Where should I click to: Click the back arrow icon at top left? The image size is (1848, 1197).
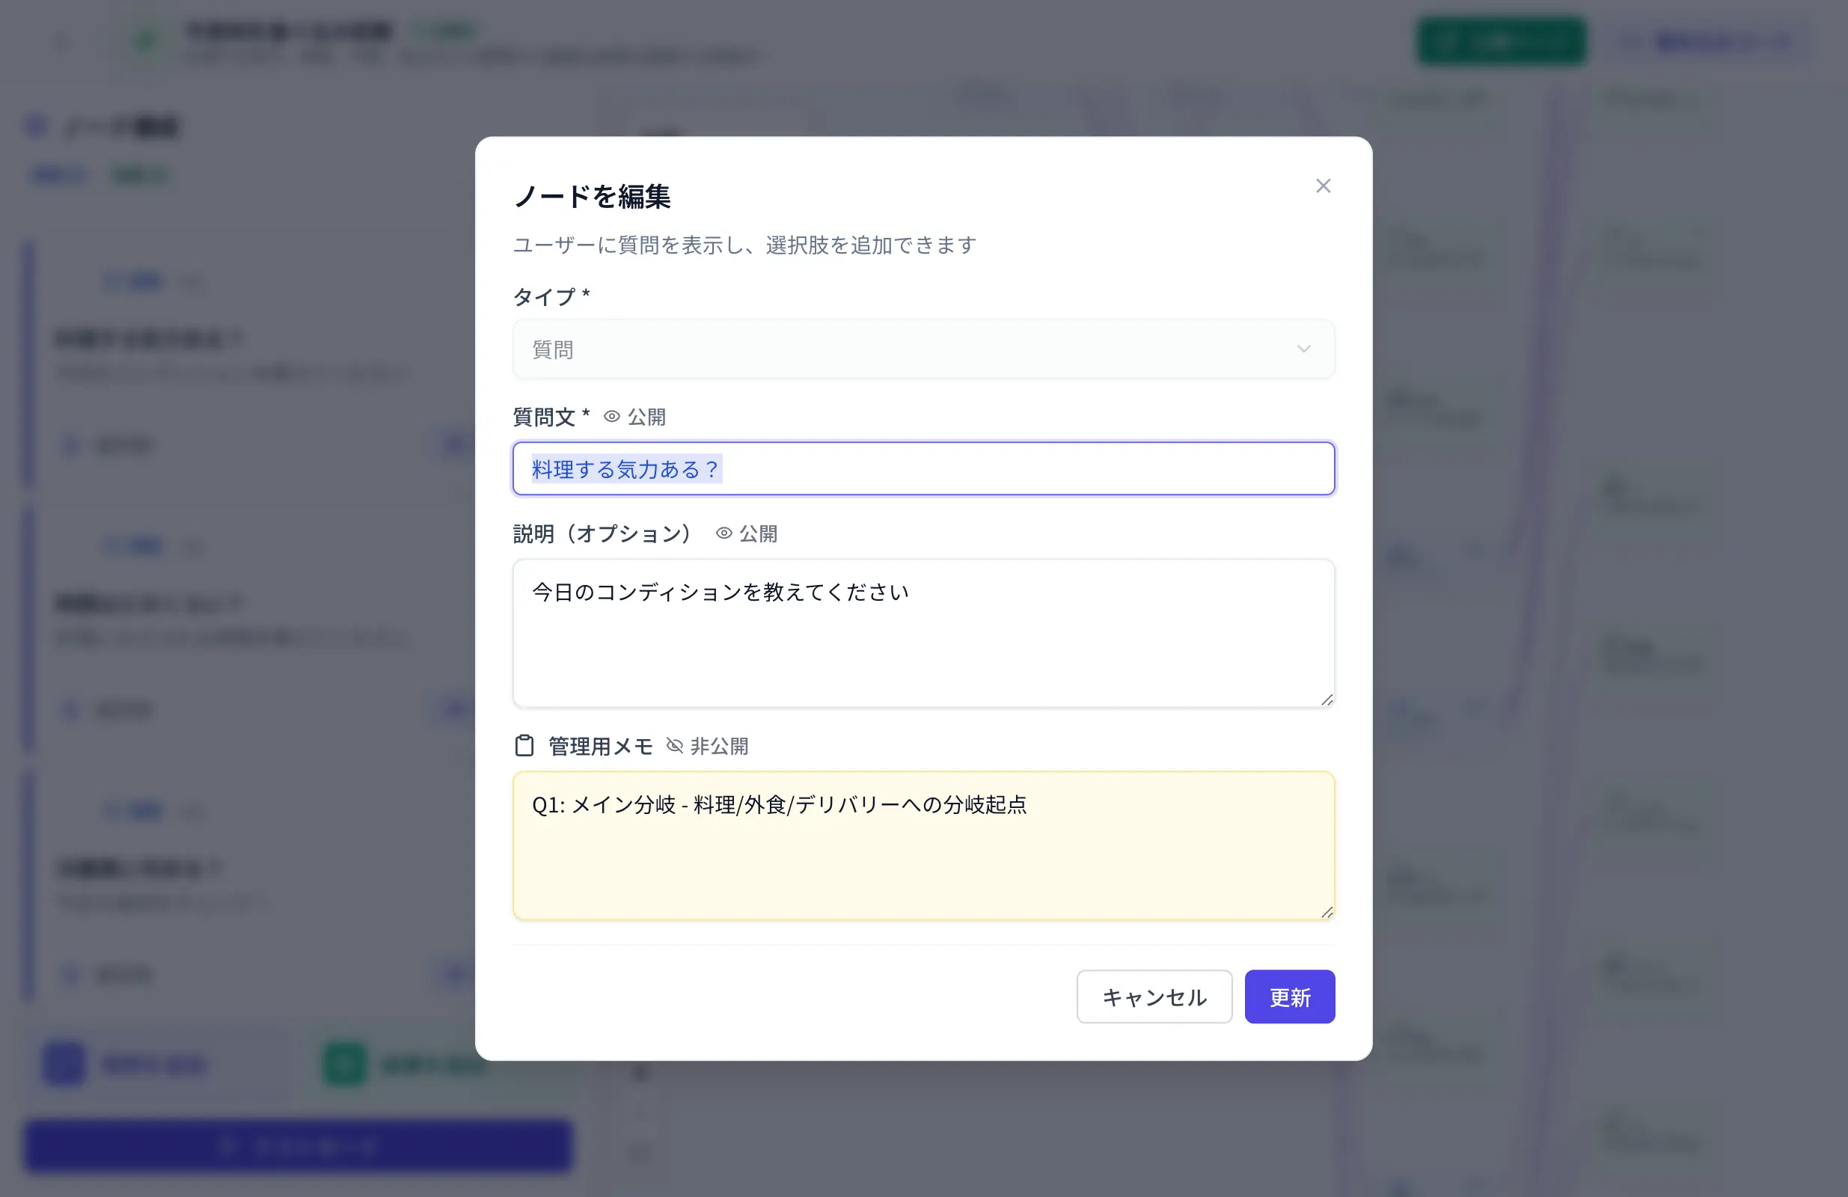(x=61, y=40)
